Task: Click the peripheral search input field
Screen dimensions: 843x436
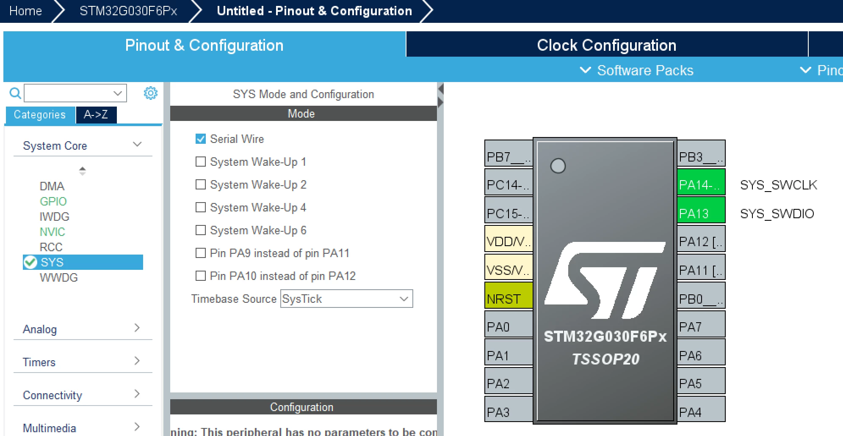Action: [x=75, y=93]
